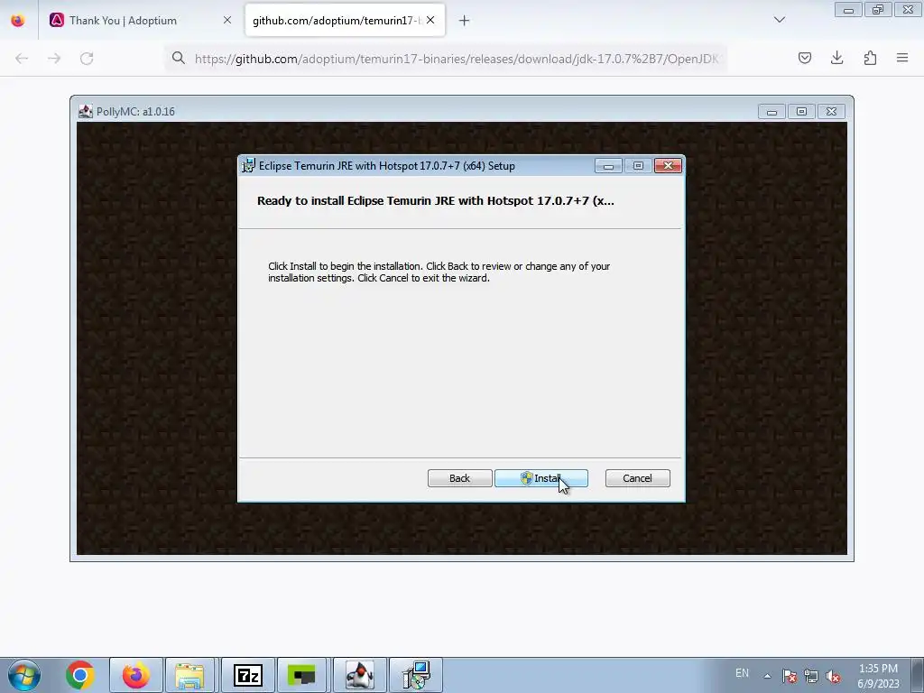Switch to PollyMC taskbar icon
Screen dimensions: 924x693
[360, 675]
